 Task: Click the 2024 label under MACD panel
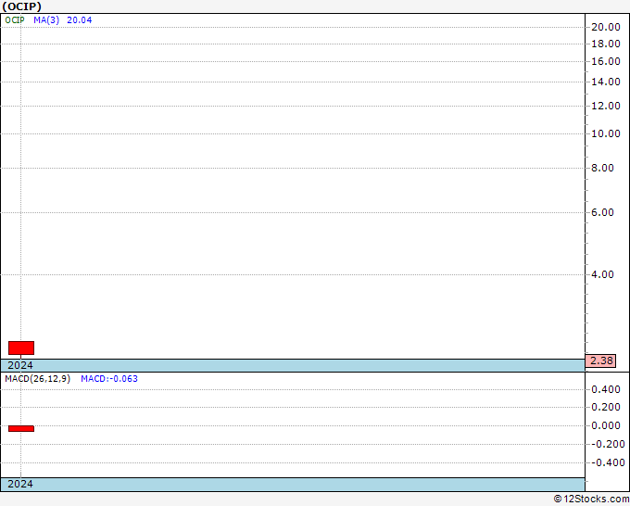point(20,484)
